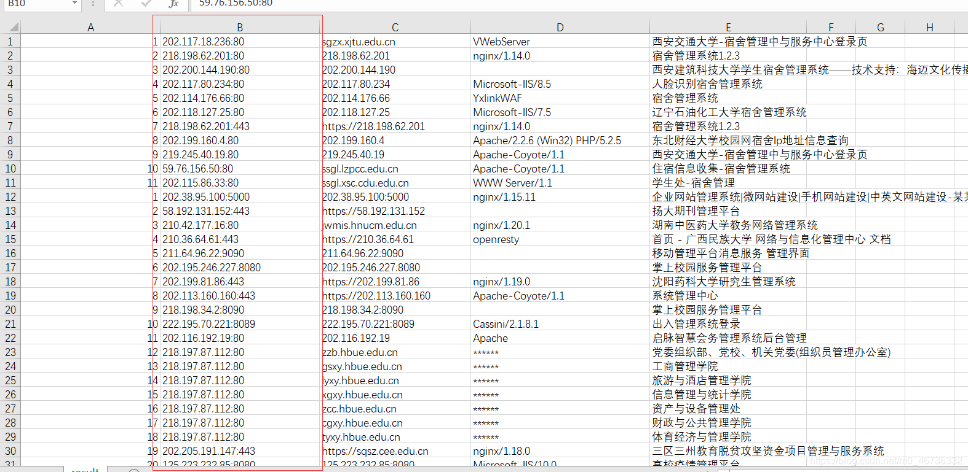The height and width of the screenshot is (472, 968).
Task: Select row 1 header
Action: 10,42
